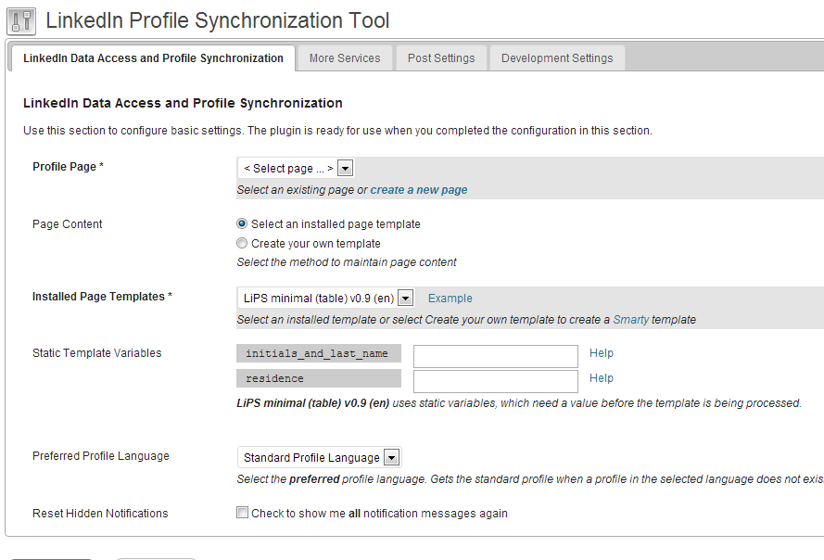This screenshot has width=824, height=560.
Task: Click the 'Select the method to maintain page content' hint
Action: click(347, 261)
